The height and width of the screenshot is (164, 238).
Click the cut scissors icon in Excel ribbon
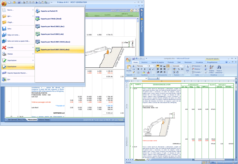coord(134,66)
